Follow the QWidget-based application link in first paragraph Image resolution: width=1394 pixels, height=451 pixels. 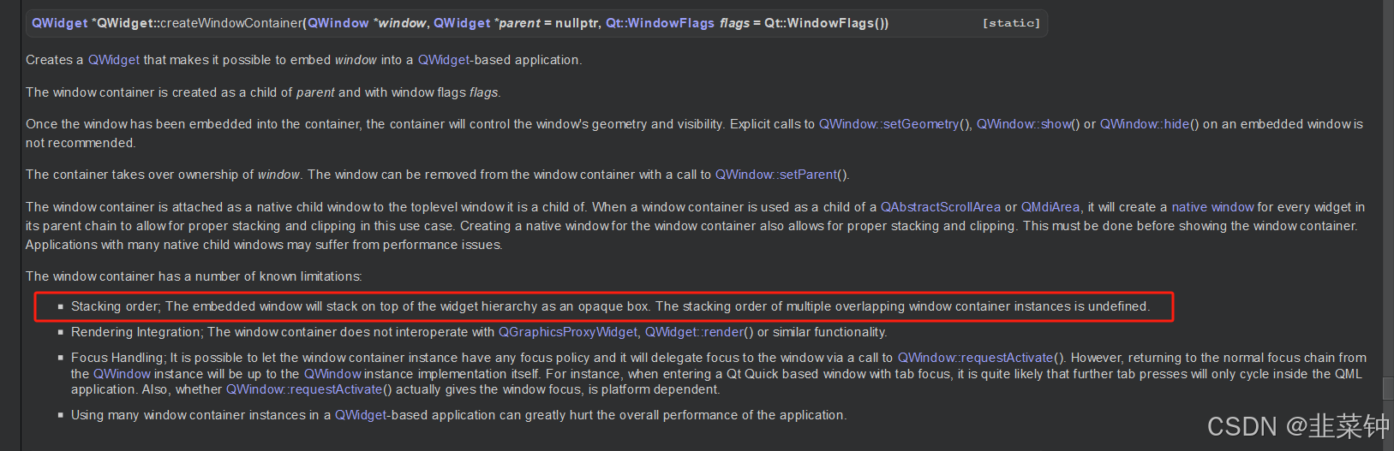coord(444,60)
